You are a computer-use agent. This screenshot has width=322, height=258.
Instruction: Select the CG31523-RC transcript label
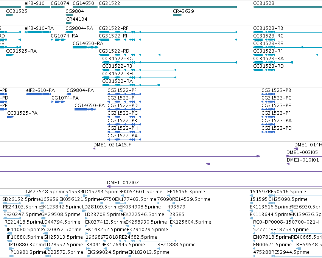[x=268, y=36]
